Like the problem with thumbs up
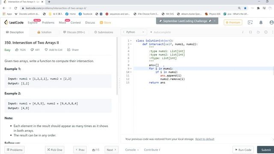274x154 pixels. (x=17, y=50)
